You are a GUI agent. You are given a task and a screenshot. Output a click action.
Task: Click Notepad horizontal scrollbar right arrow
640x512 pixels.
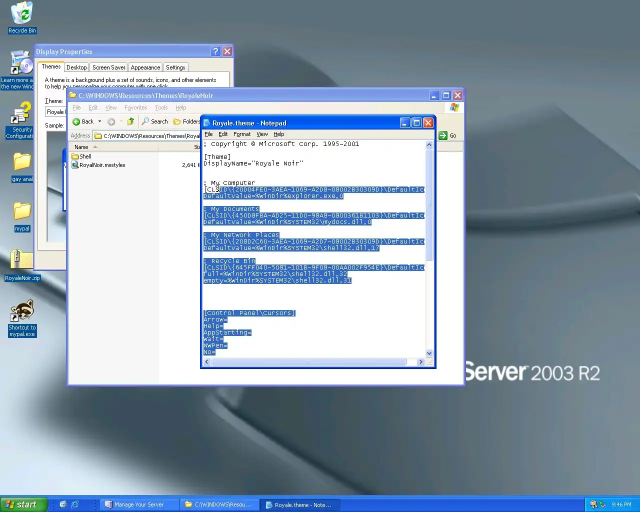coord(420,362)
